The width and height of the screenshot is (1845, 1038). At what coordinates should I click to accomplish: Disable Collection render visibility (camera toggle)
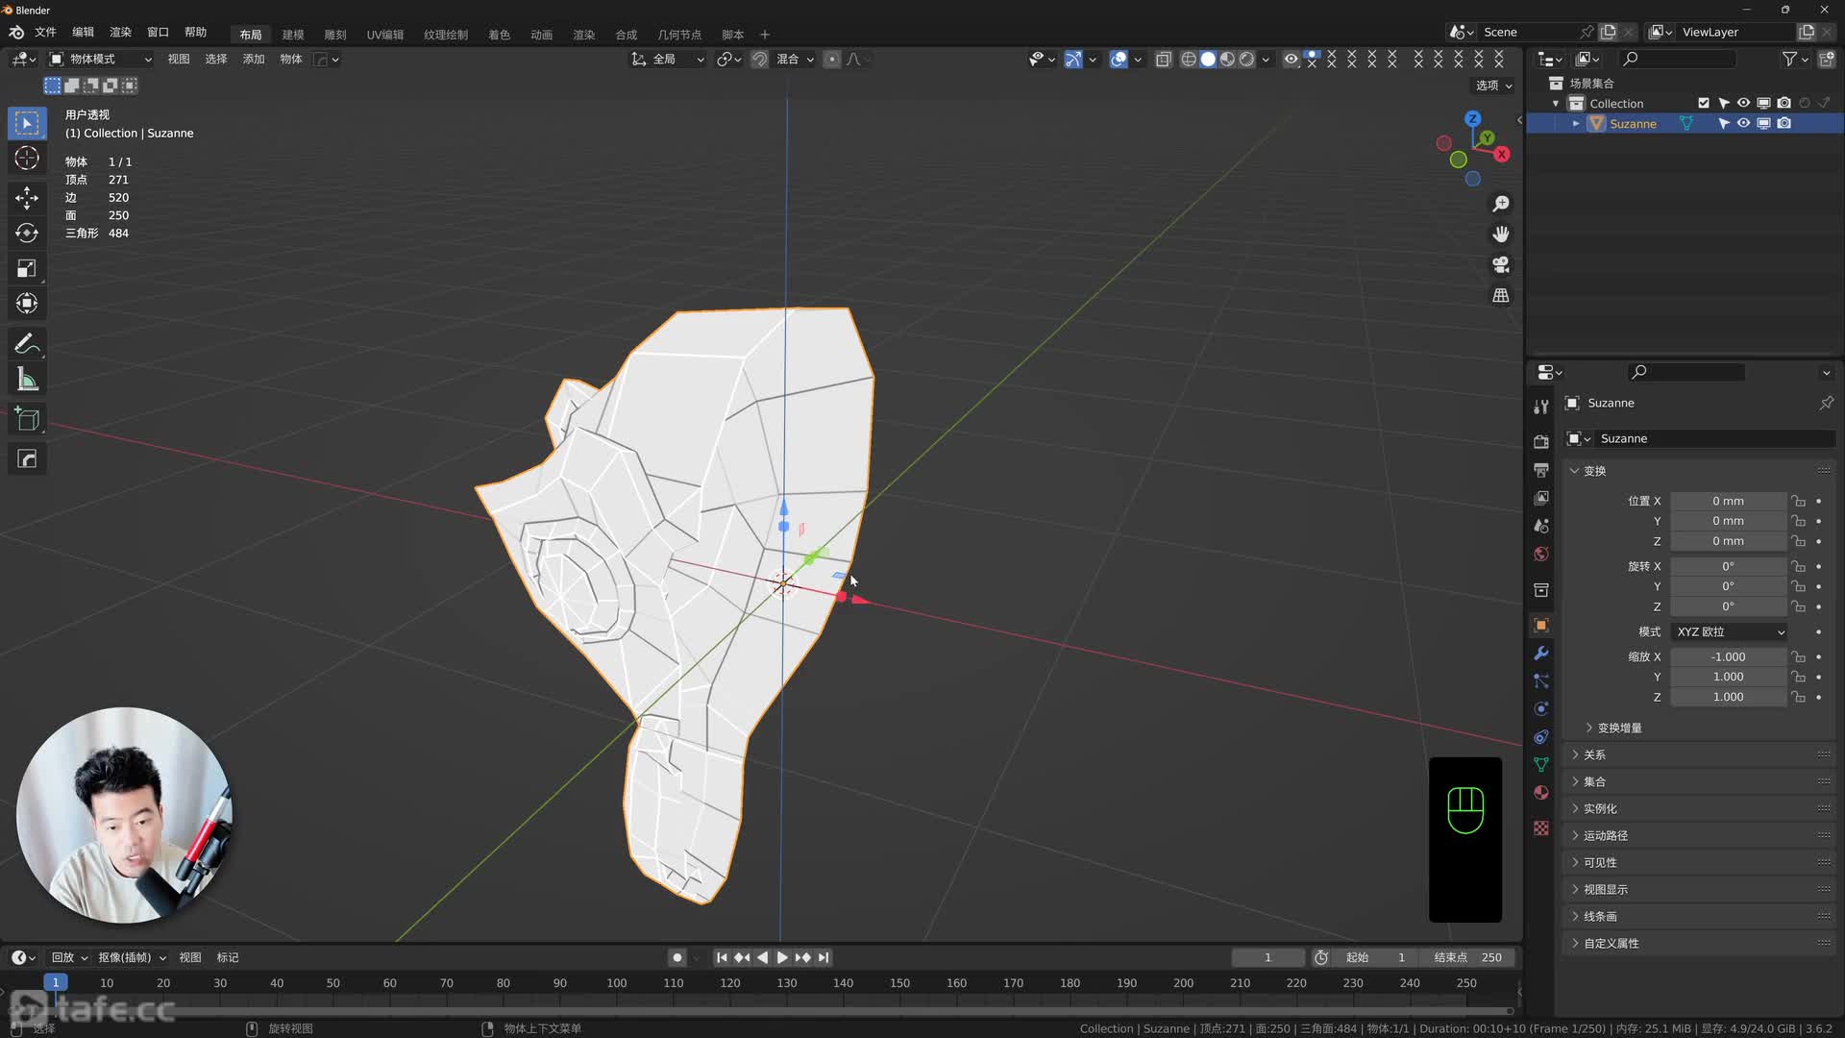coord(1784,103)
